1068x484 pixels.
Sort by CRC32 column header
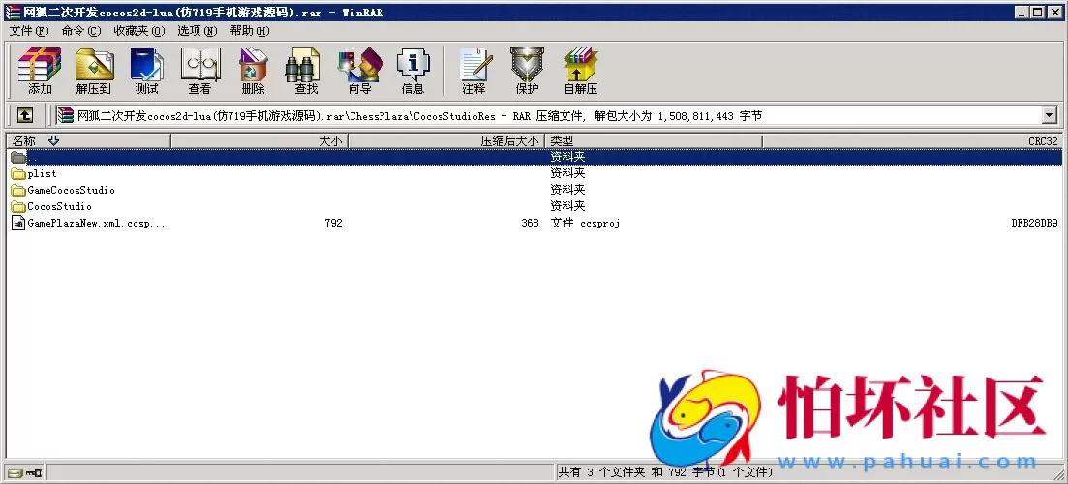pyautogui.click(x=912, y=141)
